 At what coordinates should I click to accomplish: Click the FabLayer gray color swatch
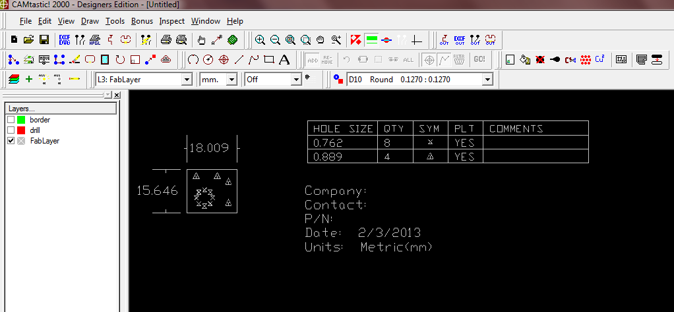pos(21,140)
